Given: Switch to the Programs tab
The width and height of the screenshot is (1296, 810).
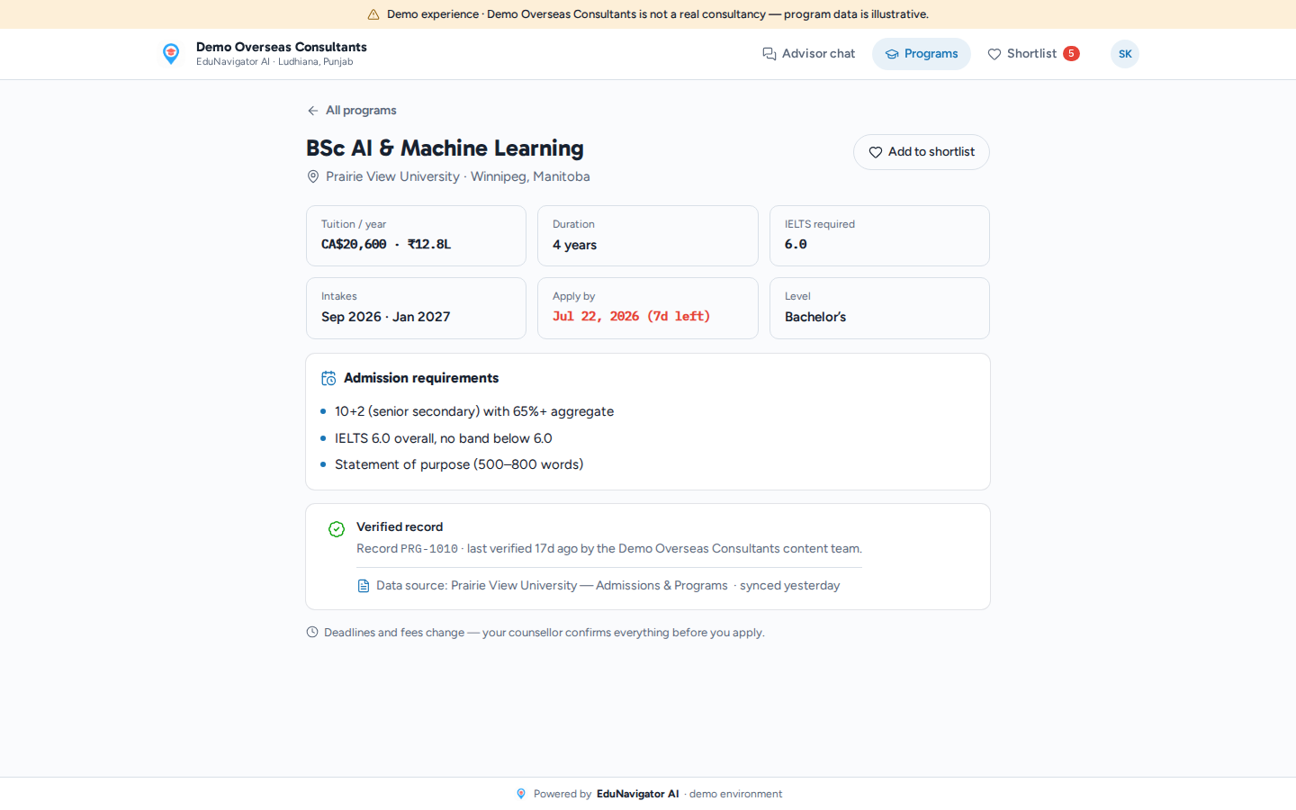Looking at the screenshot, I should pos(922,54).
